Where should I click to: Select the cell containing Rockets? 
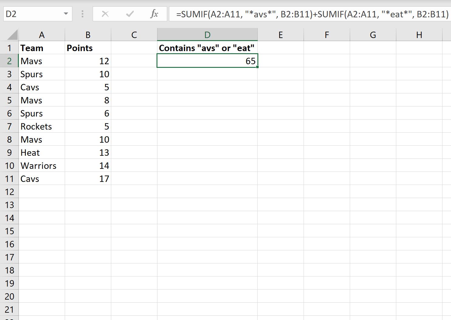pos(42,126)
